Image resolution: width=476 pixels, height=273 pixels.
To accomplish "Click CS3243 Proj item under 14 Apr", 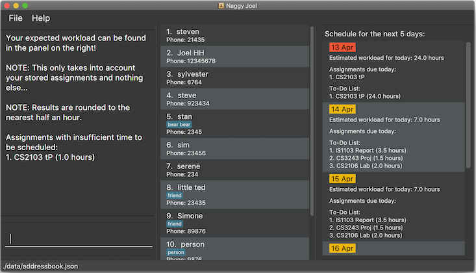I will (x=366, y=158).
